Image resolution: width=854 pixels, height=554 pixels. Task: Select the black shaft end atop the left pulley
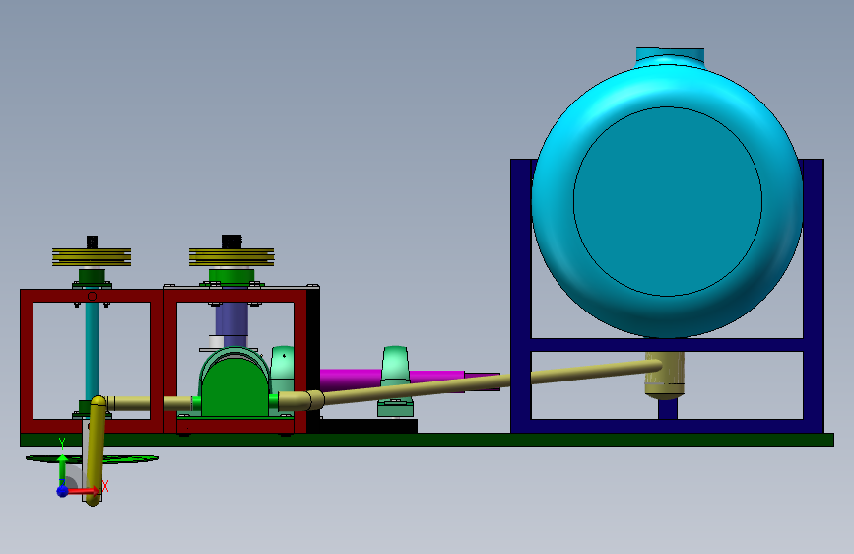tap(92, 242)
